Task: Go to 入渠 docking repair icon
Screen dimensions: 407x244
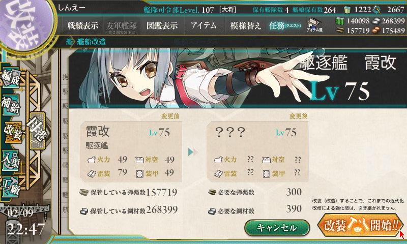Action: point(10,161)
